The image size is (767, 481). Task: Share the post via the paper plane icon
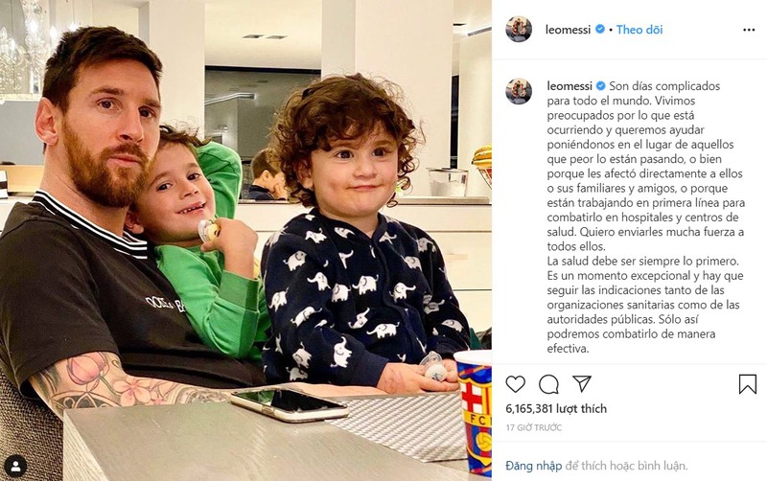(582, 383)
